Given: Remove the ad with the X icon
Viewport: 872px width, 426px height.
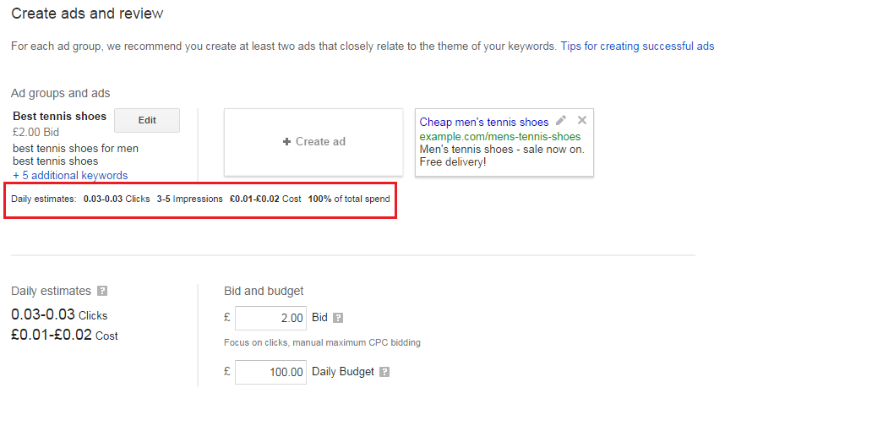Looking at the screenshot, I should [581, 120].
